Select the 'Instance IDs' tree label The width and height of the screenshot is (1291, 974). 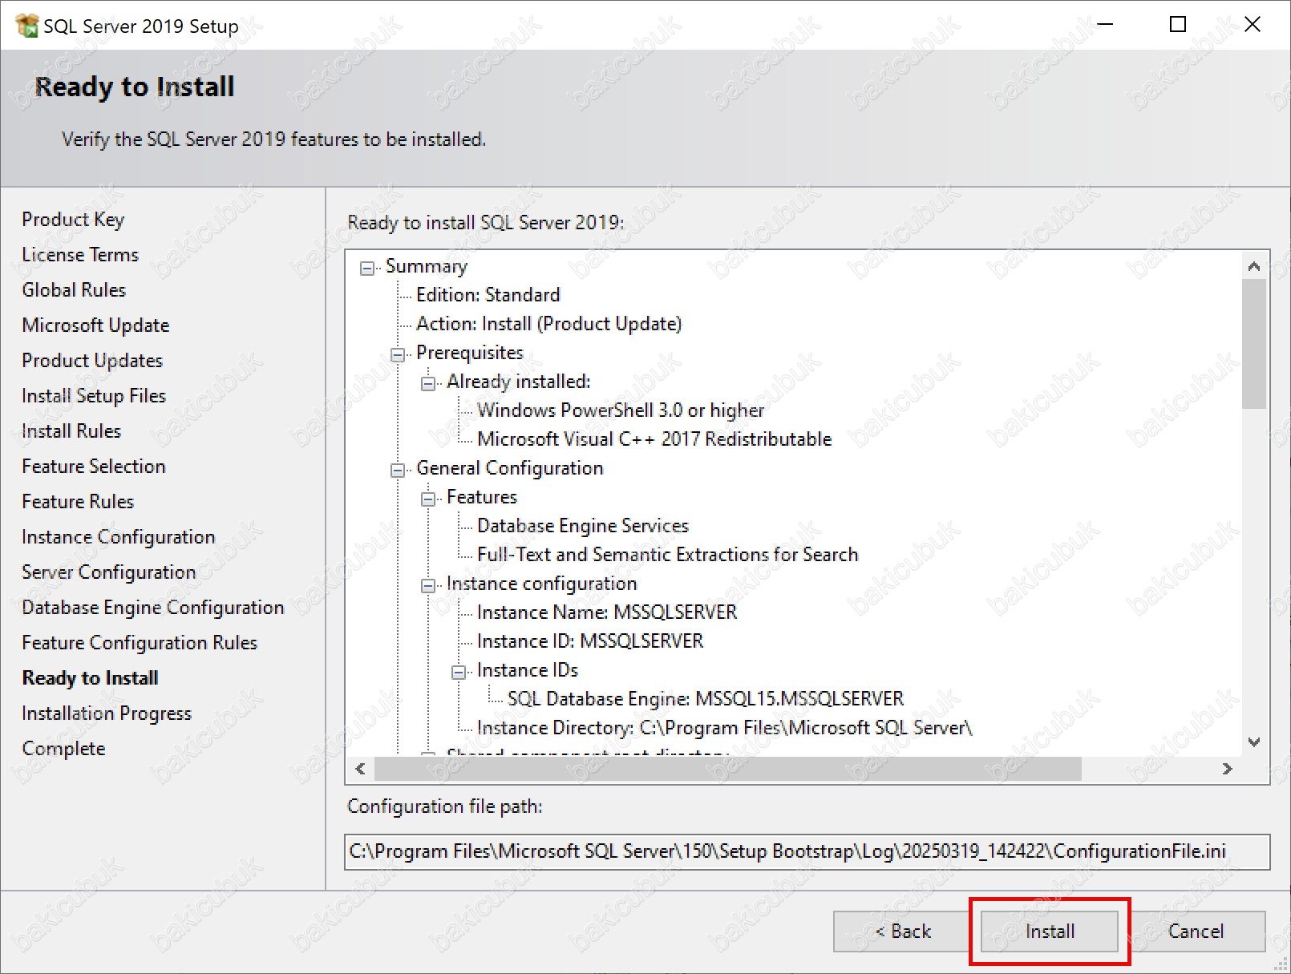(x=527, y=670)
